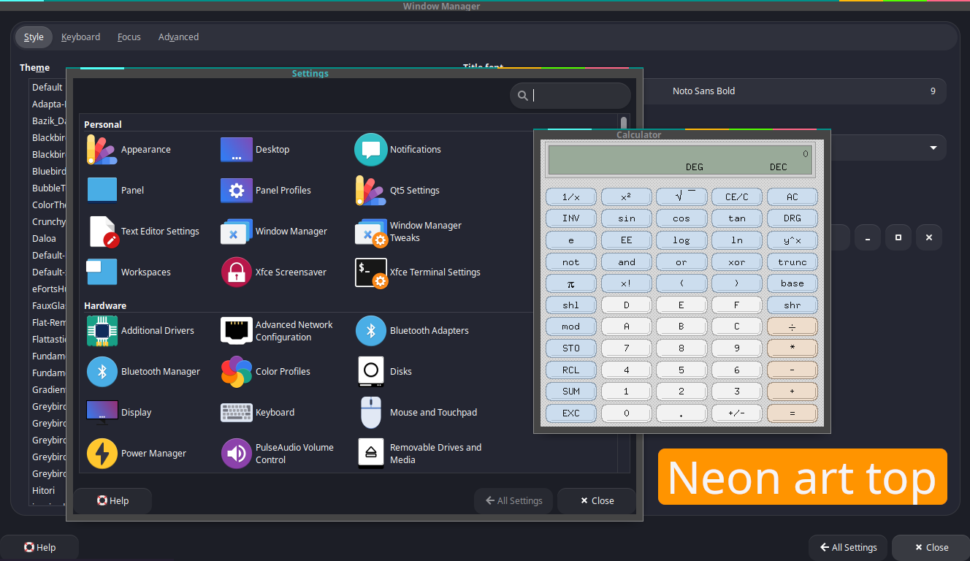Click the calculator INV button

pyautogui.click(x=571, y=218)
